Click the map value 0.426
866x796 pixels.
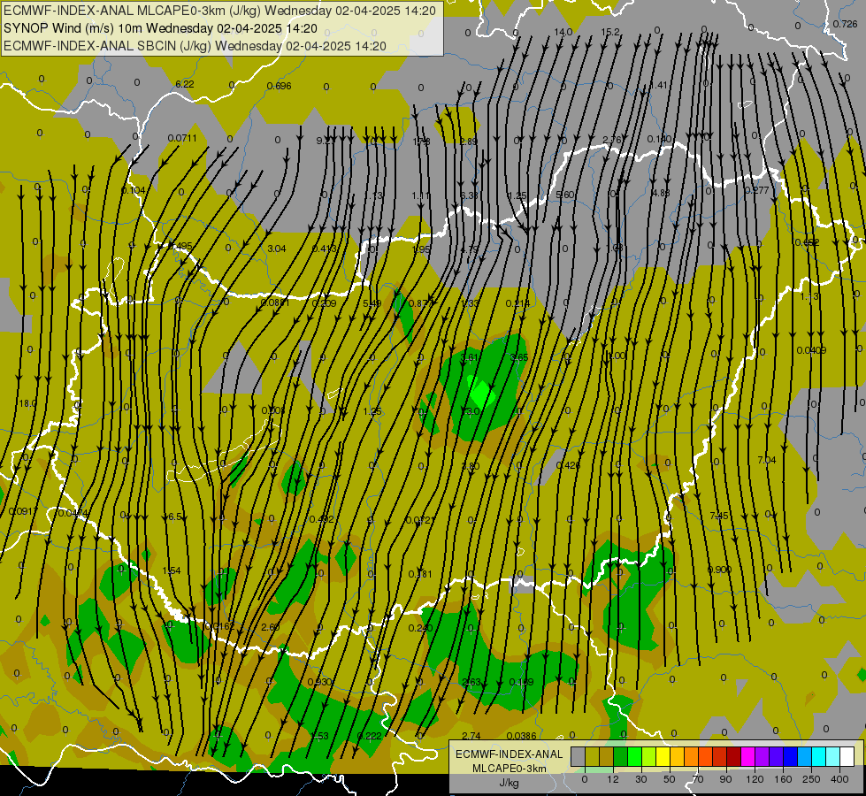click(568, 465)
